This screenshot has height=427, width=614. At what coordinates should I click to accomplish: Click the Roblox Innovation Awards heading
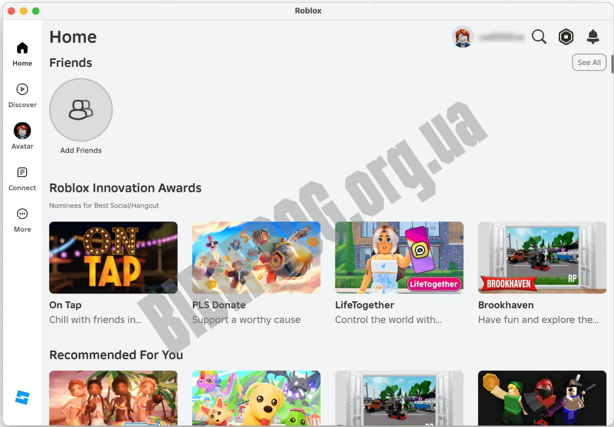click(125, 188)
